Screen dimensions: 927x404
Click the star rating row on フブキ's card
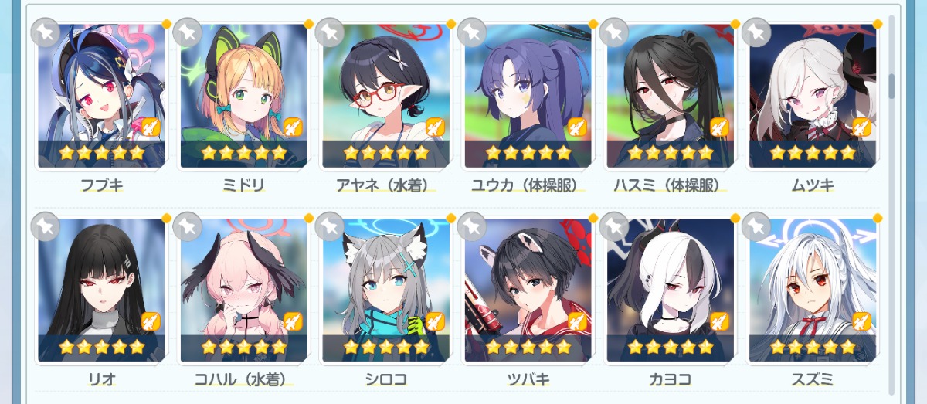[x=101, y=153]
